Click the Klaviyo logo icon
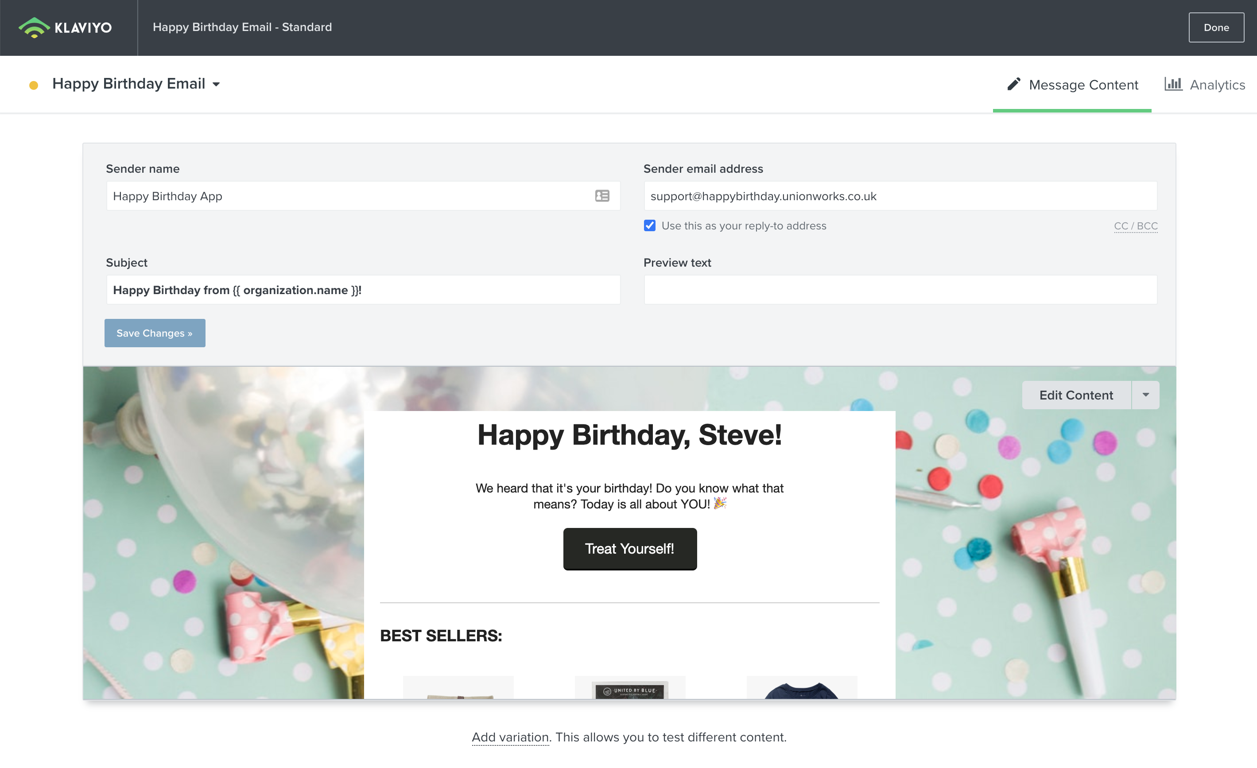This screenshot has height=768, width=1257. (x=34, y=27)
